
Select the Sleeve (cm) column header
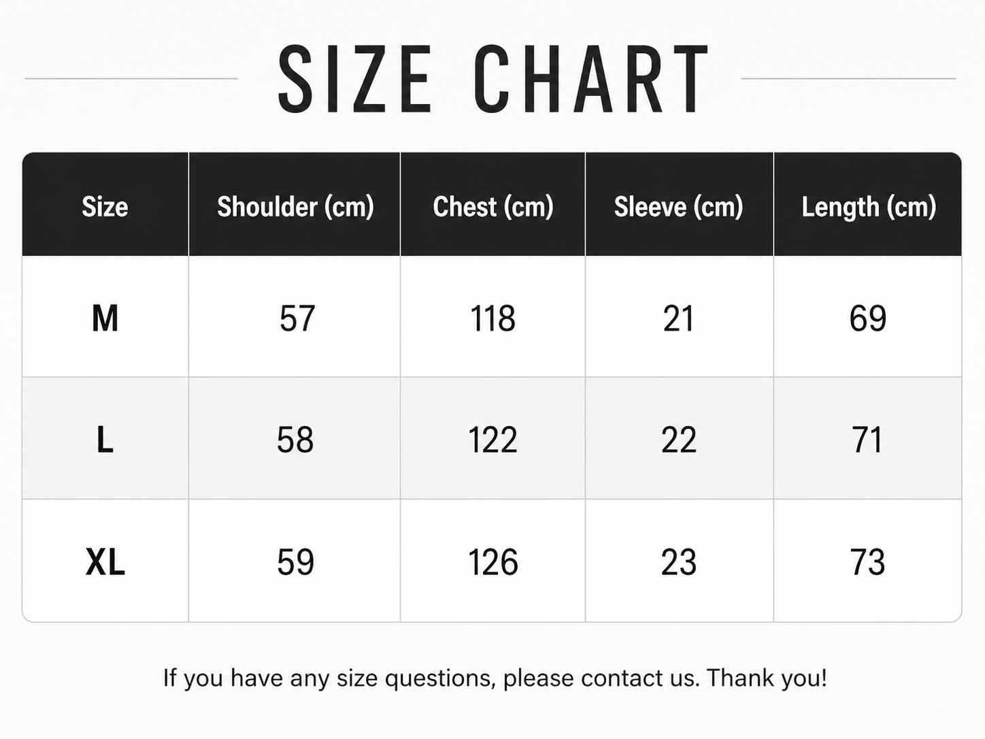[679, 206]
